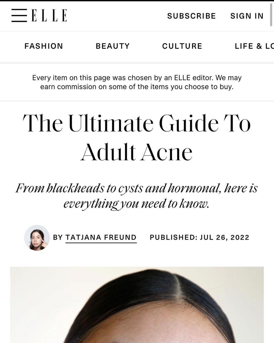Click the ELLE logo
The height and width of the screenshot is (343, 274).
point(49,15)
